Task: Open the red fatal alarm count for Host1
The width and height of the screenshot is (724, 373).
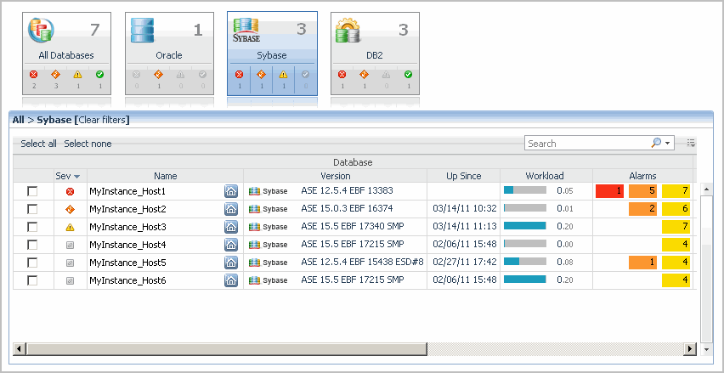Action: tap(609, 191)
